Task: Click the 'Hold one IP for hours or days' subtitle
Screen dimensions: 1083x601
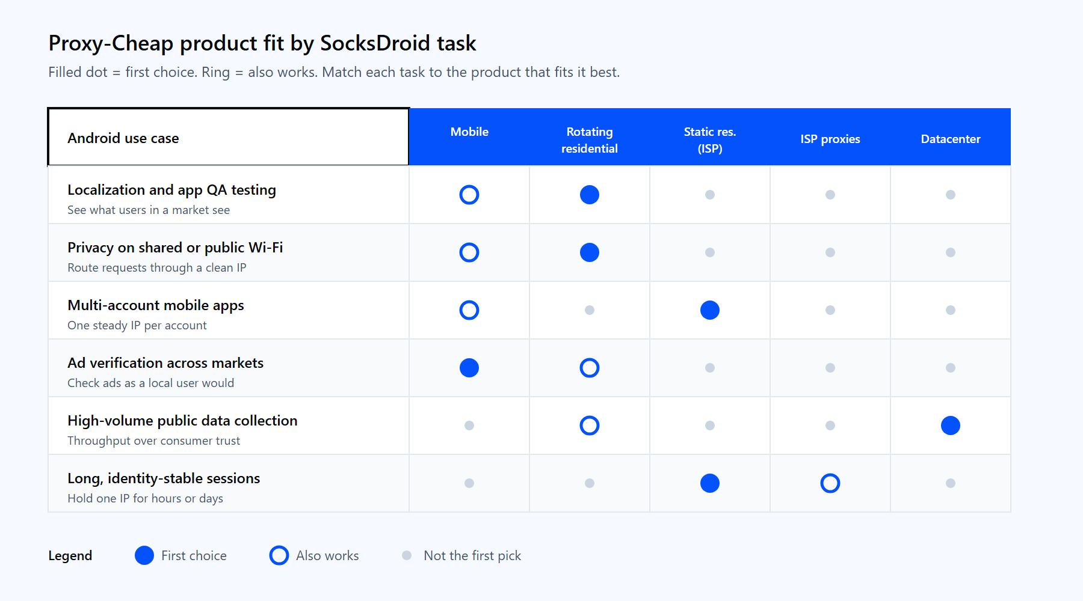Action: (x=145, y=498)
